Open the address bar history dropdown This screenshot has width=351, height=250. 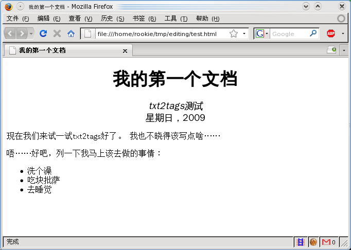click(244, 33)
